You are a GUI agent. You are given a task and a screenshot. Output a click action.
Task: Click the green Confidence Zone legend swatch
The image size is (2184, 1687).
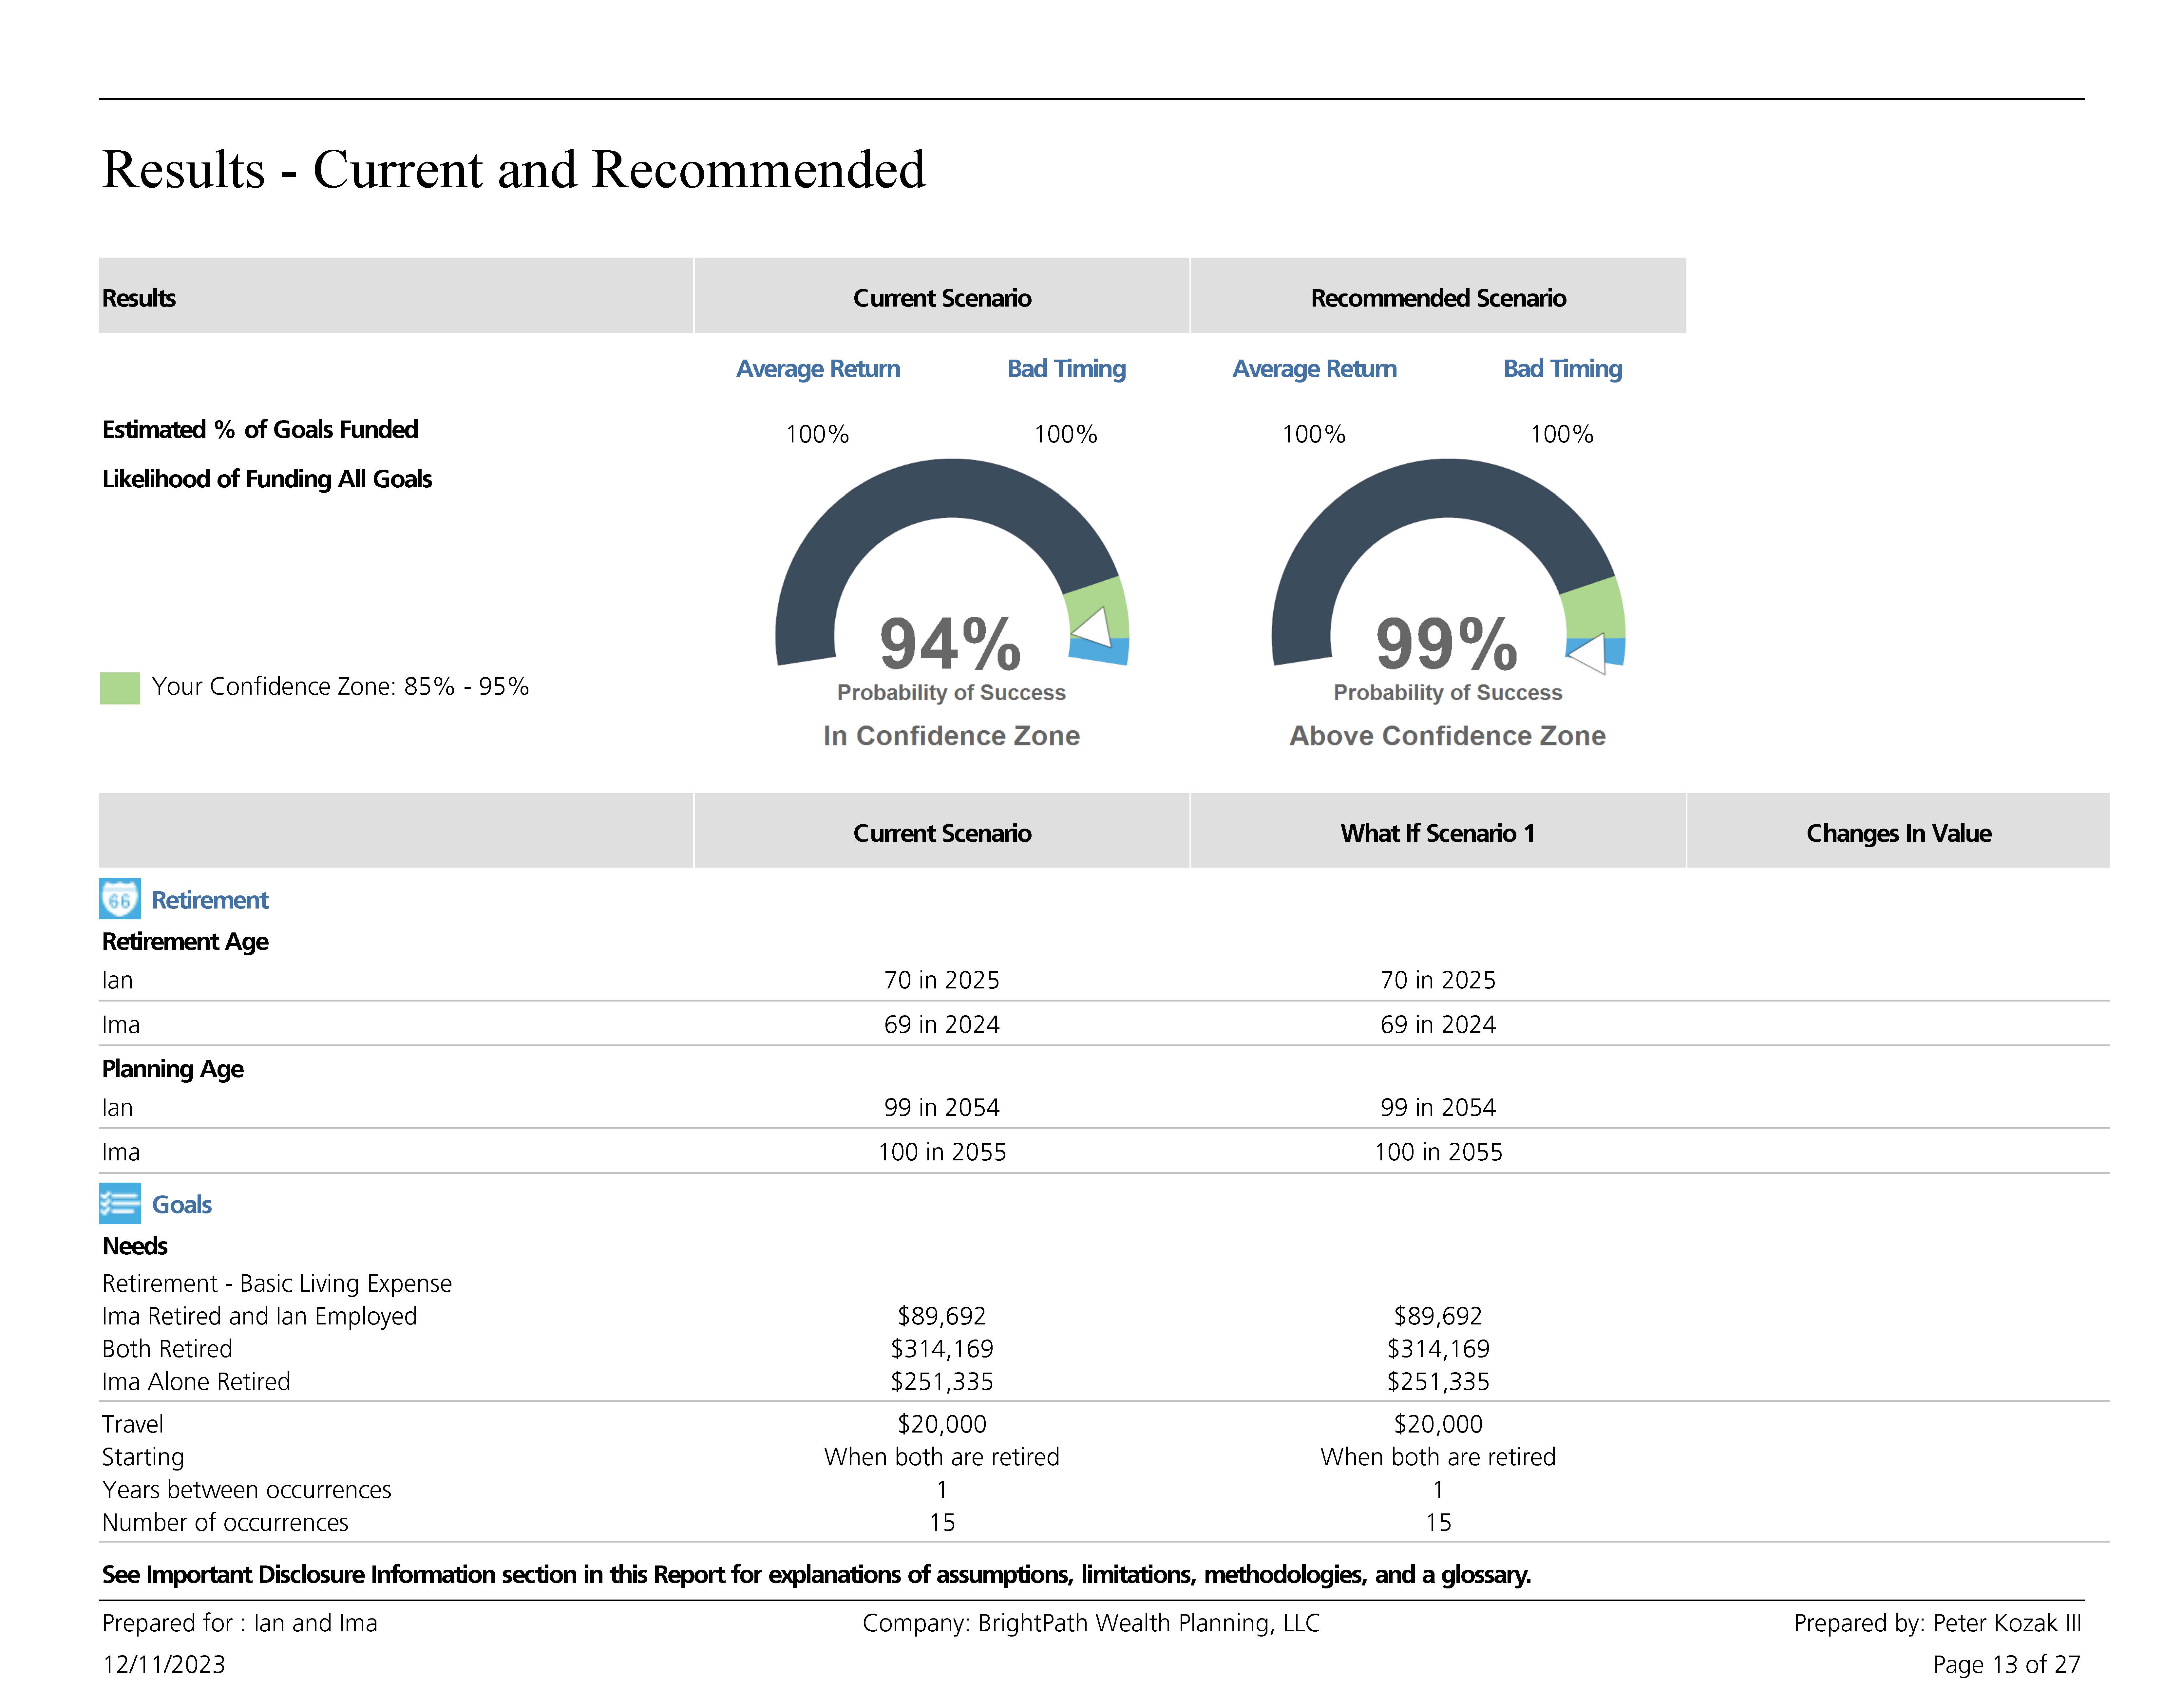(120, 688)
